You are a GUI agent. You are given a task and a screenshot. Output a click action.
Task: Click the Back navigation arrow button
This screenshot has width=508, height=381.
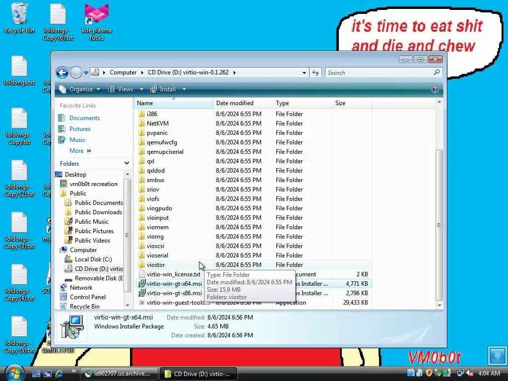pyautogui.click(x=62, y=72)
